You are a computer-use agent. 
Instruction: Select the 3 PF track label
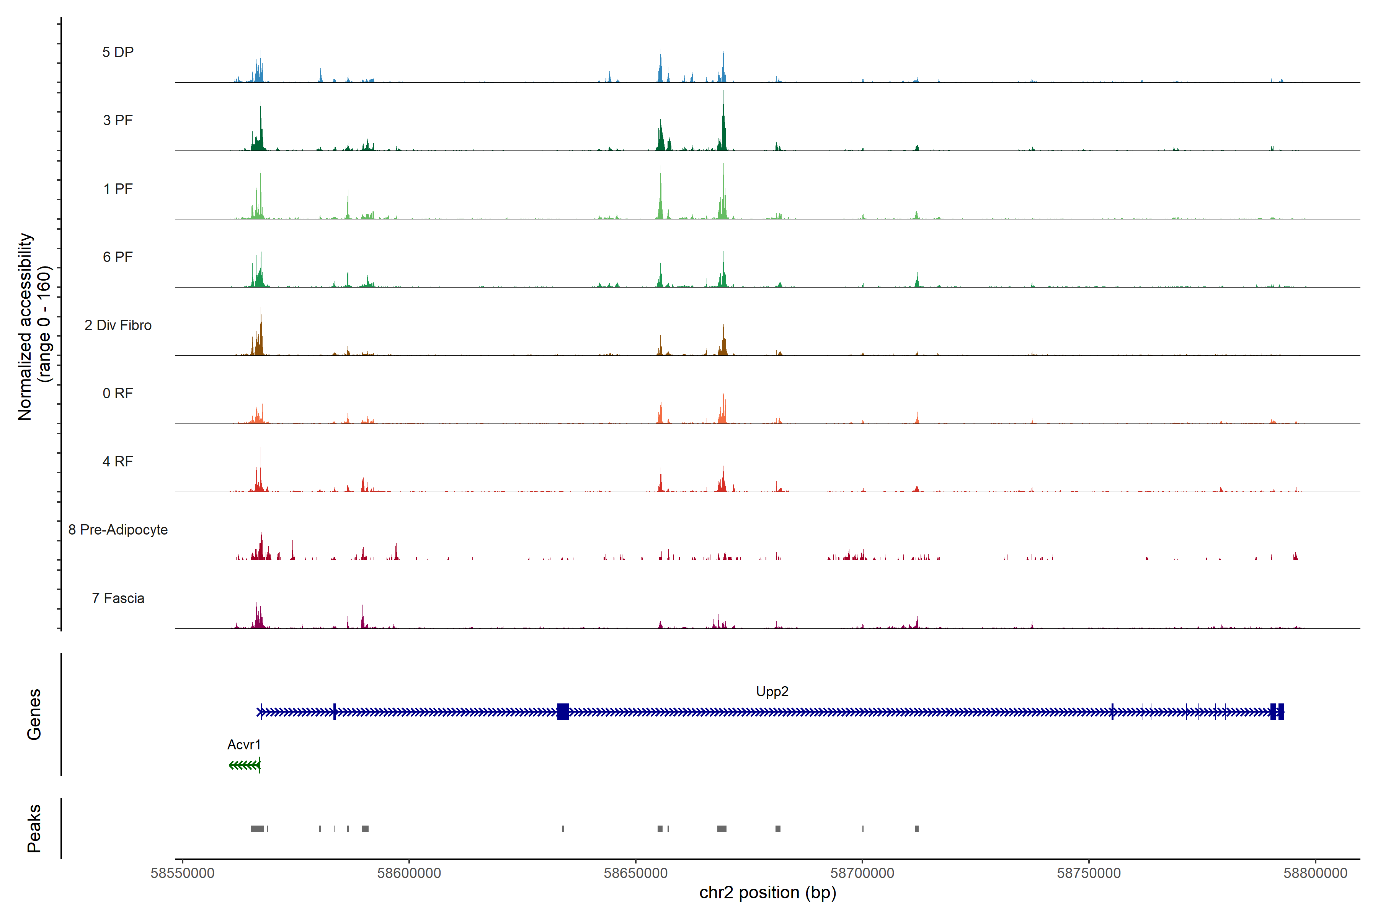[x=118, y=120]
